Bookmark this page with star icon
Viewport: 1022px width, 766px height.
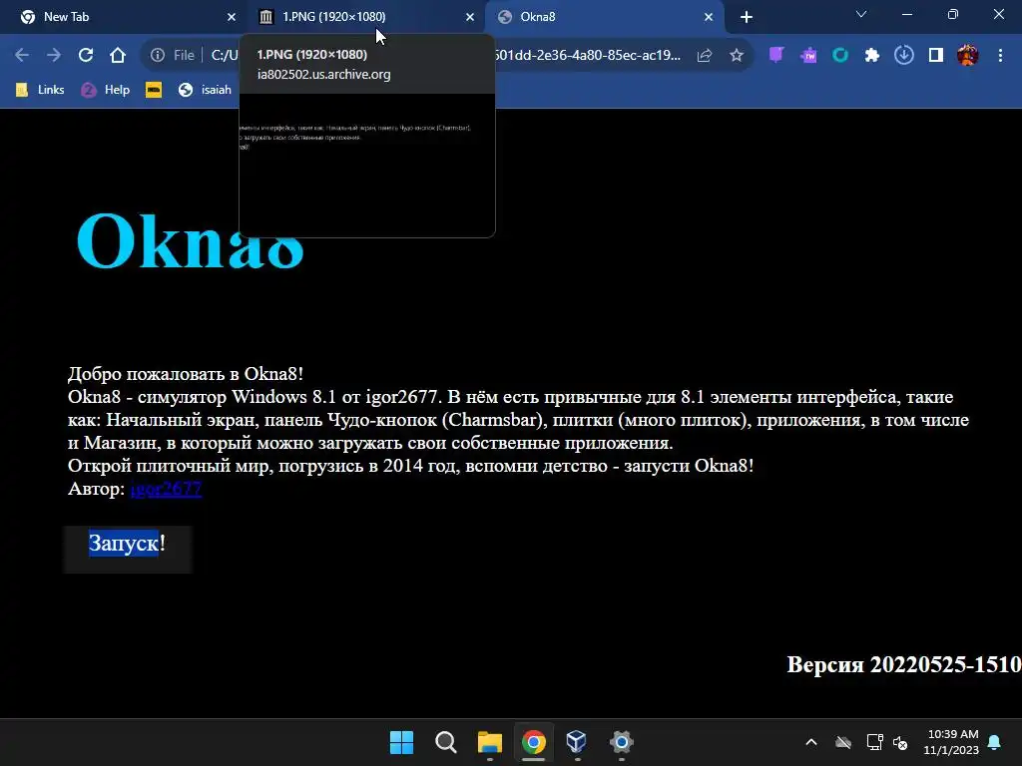(x=737, y=56)
